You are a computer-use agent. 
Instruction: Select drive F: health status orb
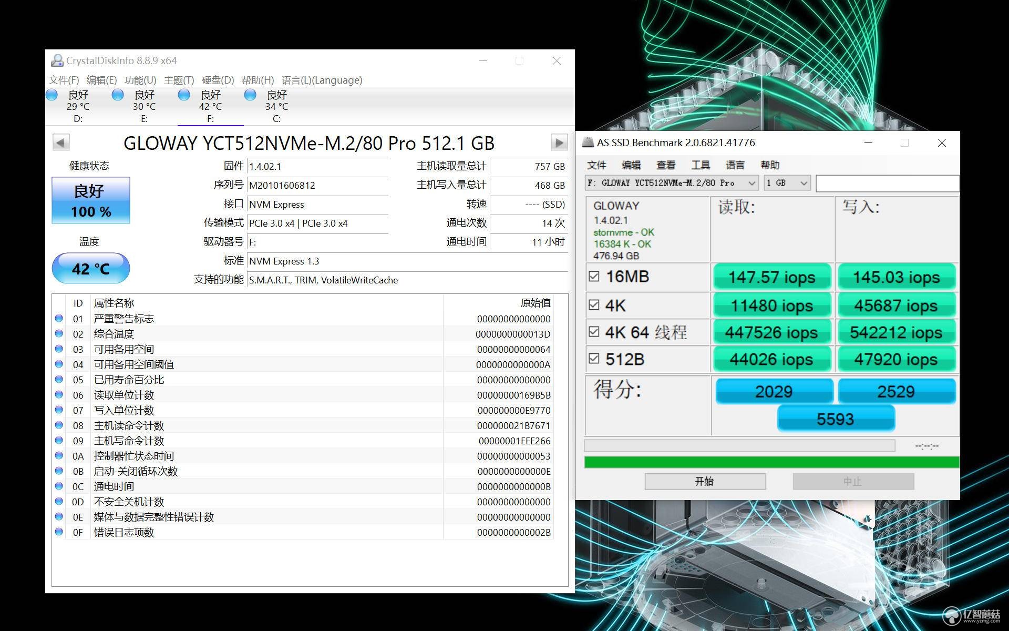(x=184, y=95)
